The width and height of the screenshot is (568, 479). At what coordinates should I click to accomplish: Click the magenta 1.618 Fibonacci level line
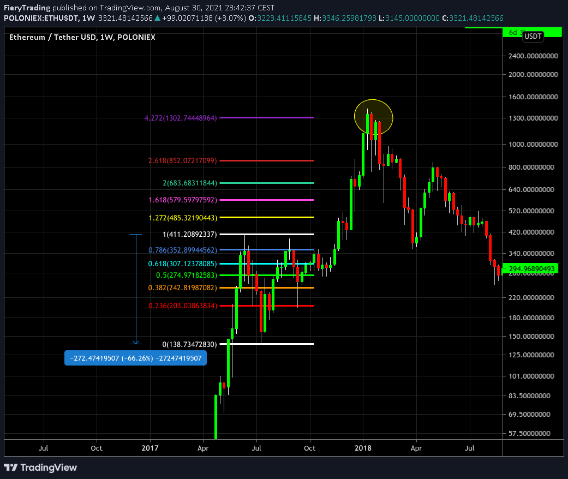click(x=267, y=200)
